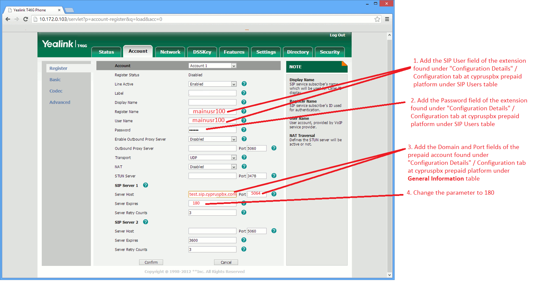The height and width of the screenshot is (302, 539).
Task: Switch to the Features tab
Action: coord(234,52)
